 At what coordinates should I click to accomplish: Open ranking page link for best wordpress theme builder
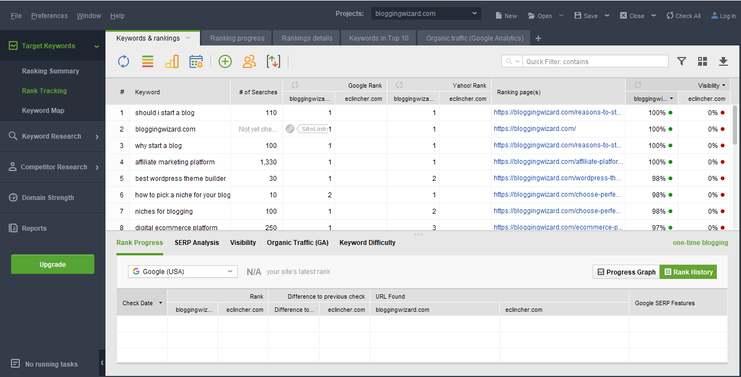[558, 178]
